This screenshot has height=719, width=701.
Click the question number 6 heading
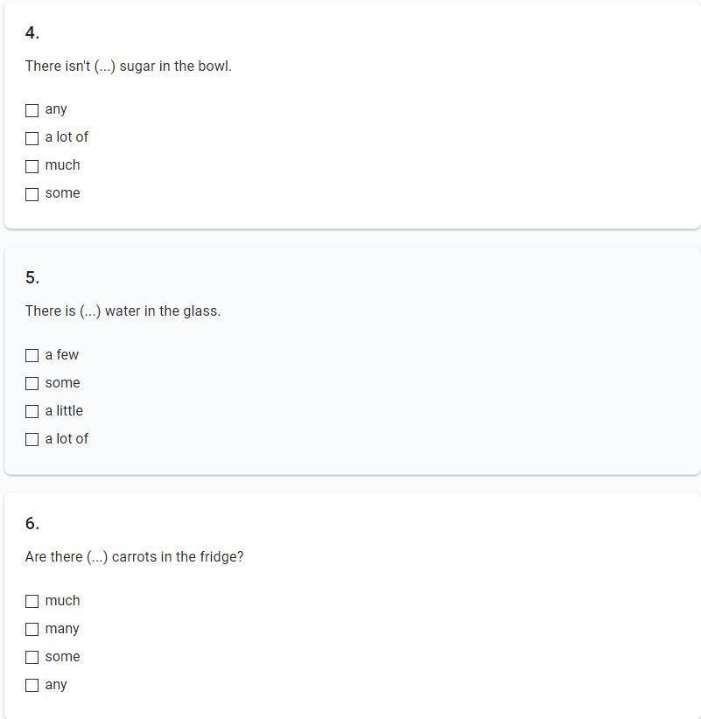[x=32, y=524]
